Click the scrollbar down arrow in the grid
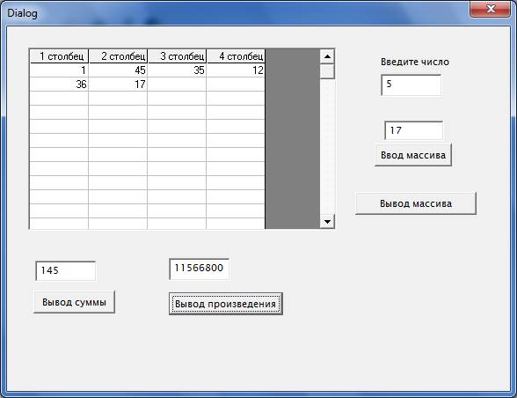Screen dimensions: 517x398 coord(327,221)
